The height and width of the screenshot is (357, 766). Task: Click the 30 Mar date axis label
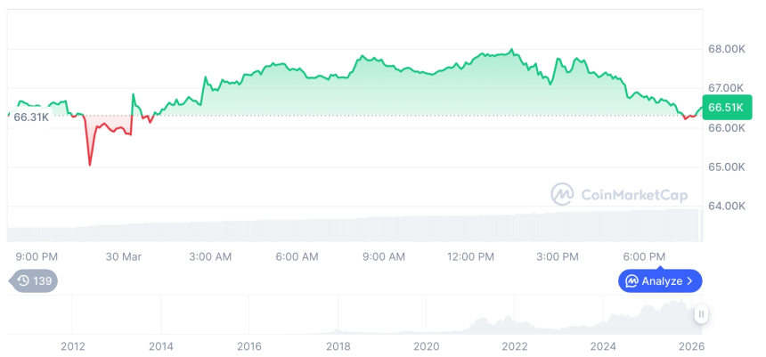point(124,256)
